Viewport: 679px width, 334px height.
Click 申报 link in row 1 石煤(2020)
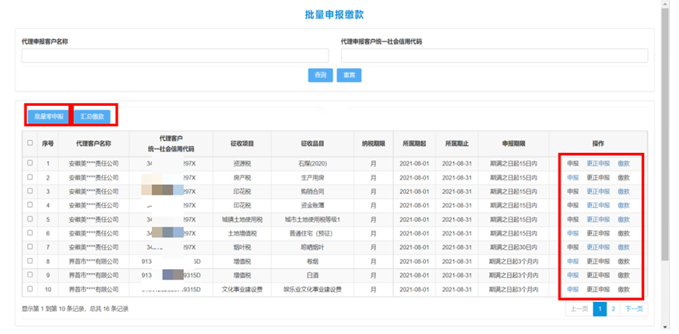coord(573,163)
